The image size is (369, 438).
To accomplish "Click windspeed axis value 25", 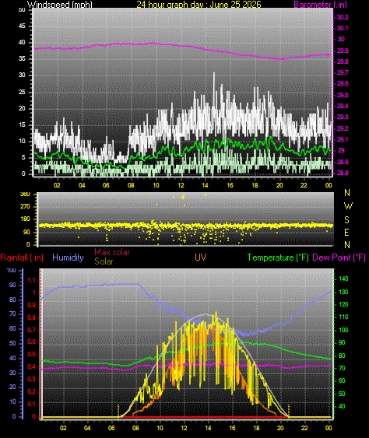I will click(x=22, y=92).
